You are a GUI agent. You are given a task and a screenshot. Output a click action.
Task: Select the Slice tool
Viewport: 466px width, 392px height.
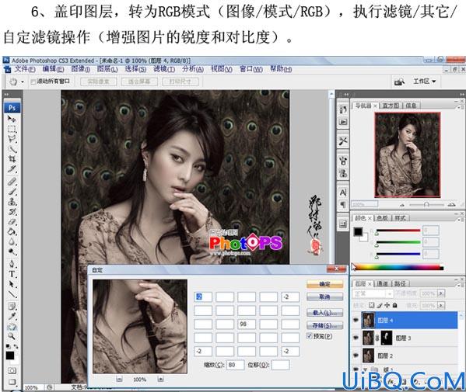point(12,169)
